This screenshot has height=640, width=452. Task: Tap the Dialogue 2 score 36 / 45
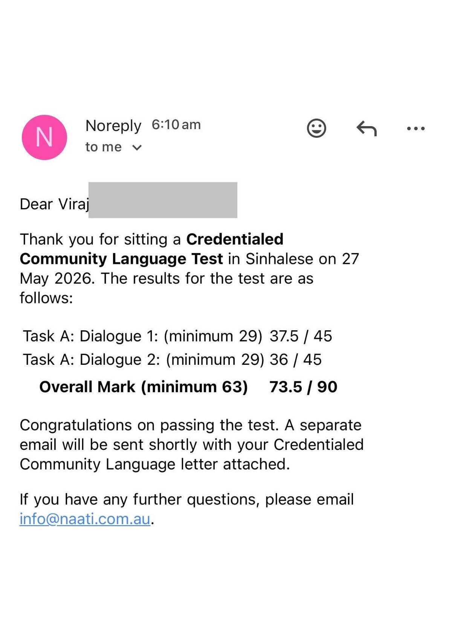(x=296, y=360)
